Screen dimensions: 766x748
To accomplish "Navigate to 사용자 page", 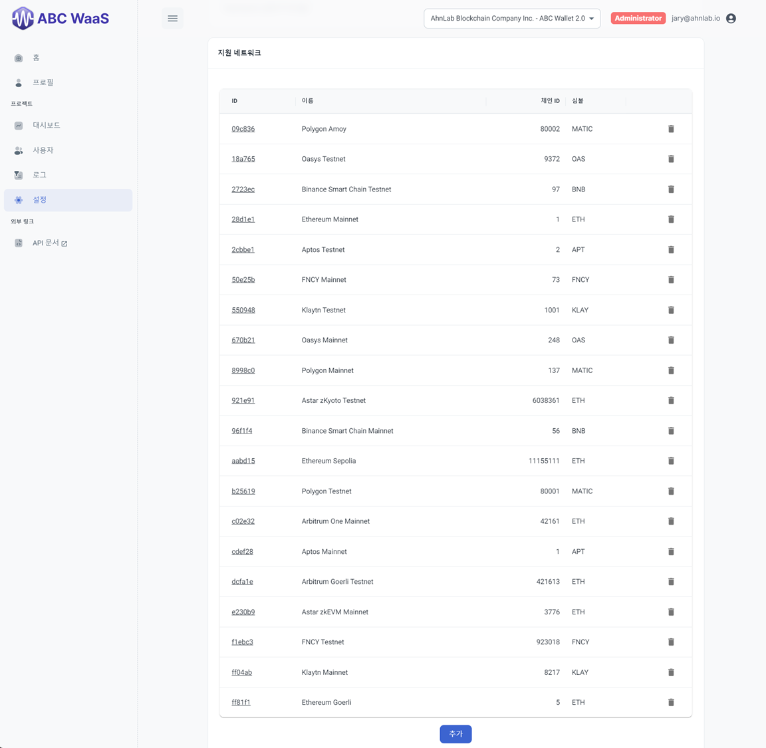I will pos(68,150).
